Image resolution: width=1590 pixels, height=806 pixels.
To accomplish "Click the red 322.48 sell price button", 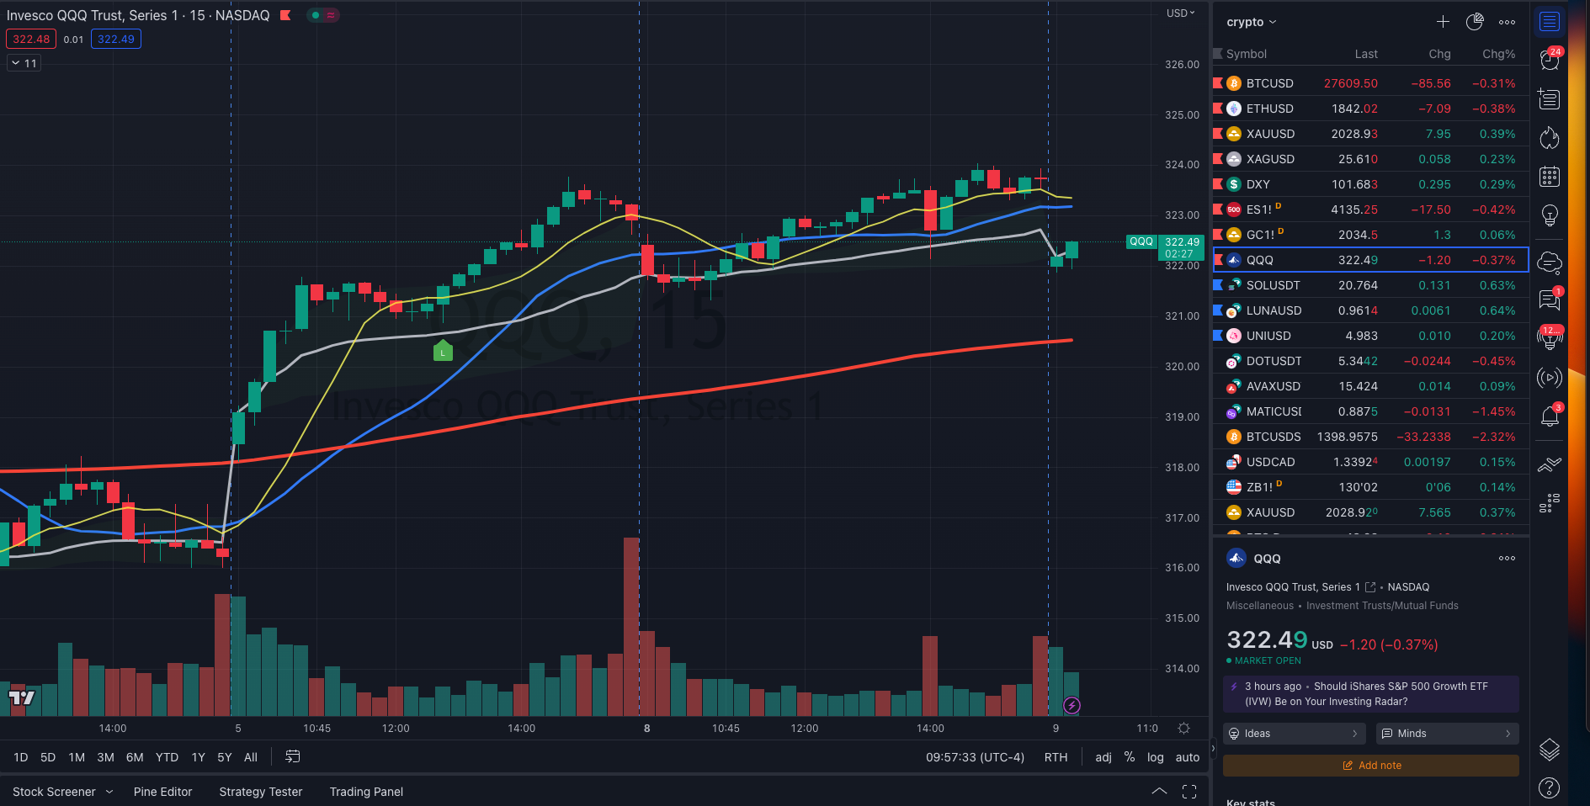I will coord(31,39).
